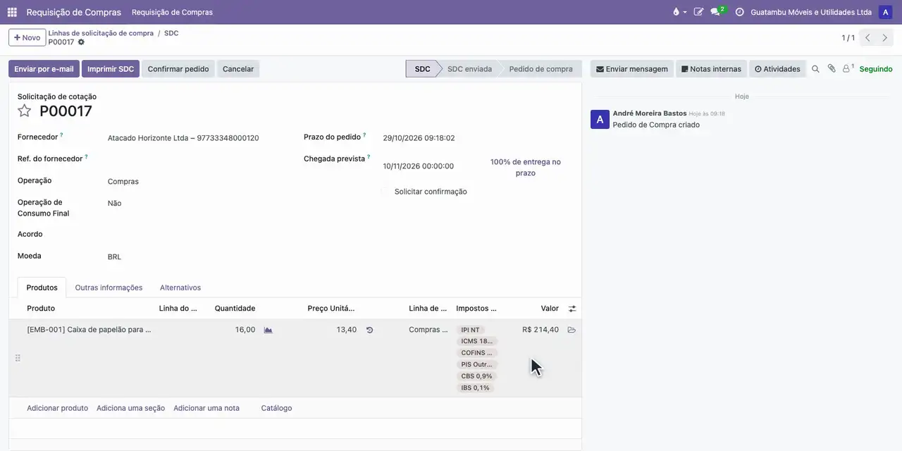The width and height of the screenshot is (902, 451).
Task: Click the drag handle of the EMB-001 line
Action: pos(18,358)
